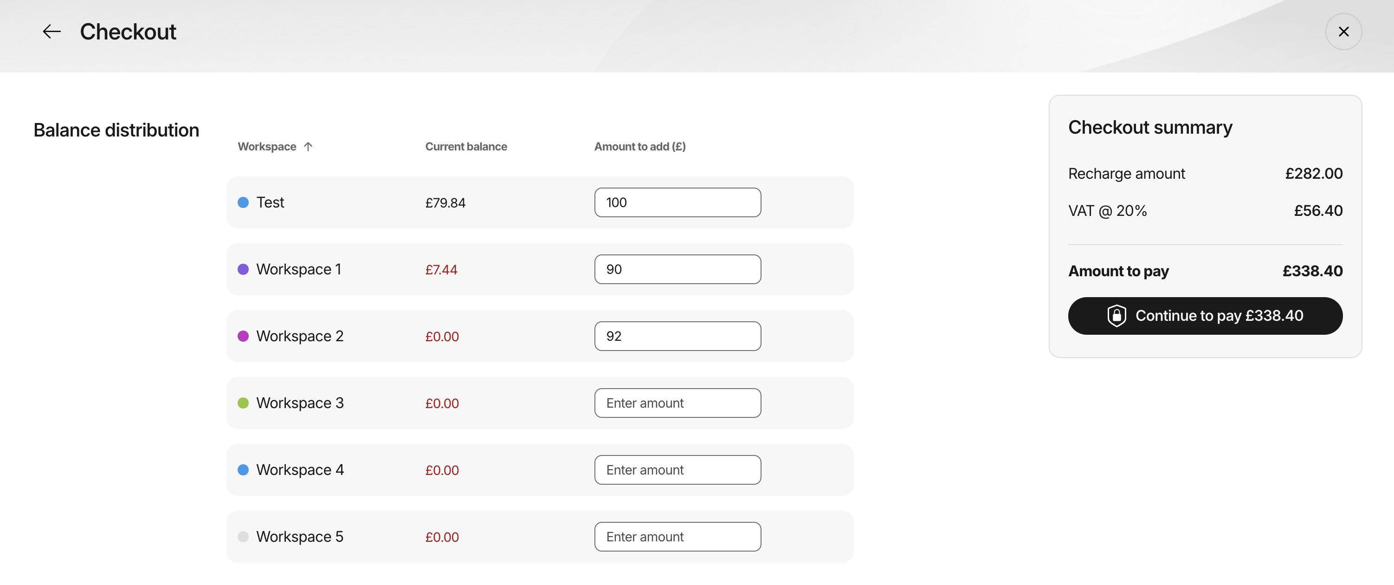
Task: Click the blue dot beside Test
Action: click(243, 202)
